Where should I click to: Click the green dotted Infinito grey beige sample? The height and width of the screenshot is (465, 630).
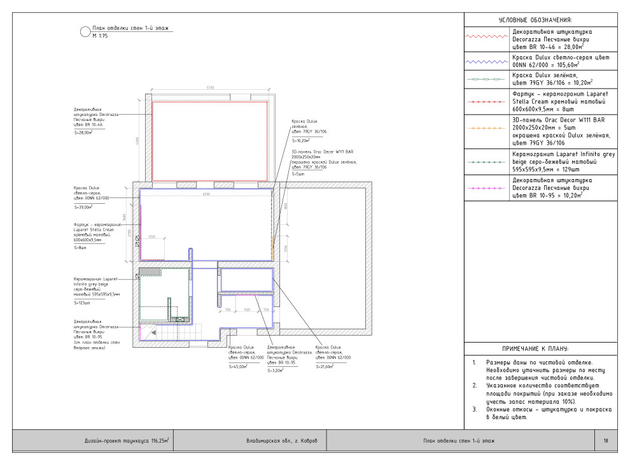click(487, 162)
